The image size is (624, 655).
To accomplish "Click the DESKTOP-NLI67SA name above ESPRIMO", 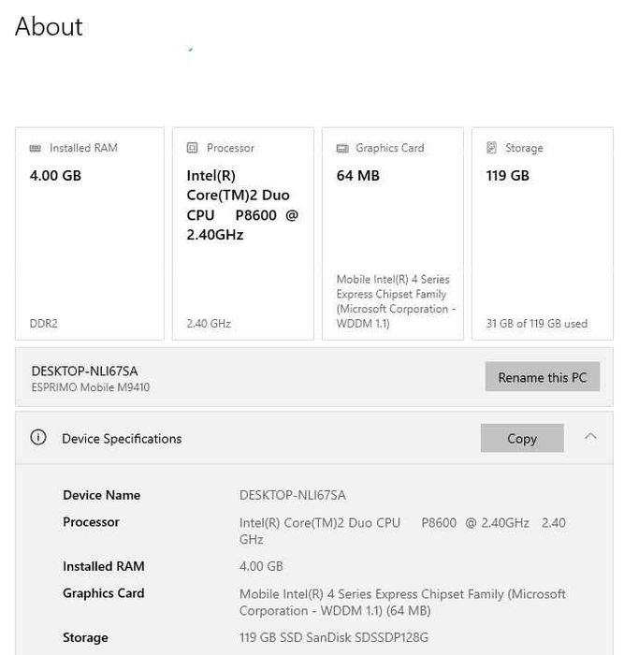I will tap(84, 371).
